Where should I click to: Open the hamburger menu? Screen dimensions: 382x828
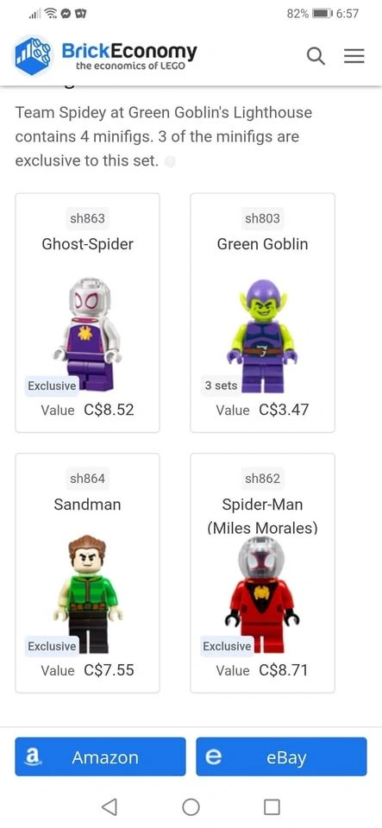354,56
